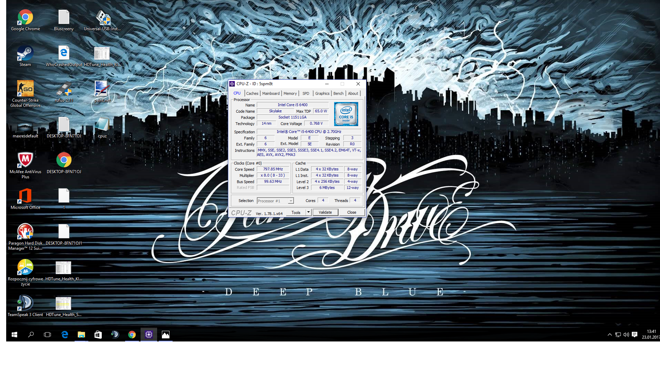
Task: Click the Level 2 cache value 4 x 256 KBytes
Action: 327,182
